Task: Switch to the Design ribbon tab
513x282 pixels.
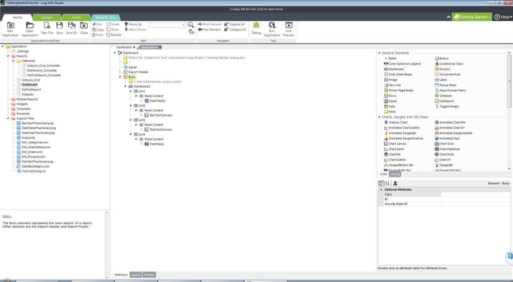Action: [47, 17]
